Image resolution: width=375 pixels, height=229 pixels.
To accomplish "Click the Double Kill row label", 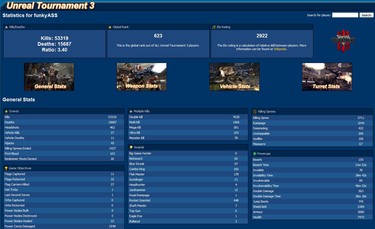I will (136, 117).
